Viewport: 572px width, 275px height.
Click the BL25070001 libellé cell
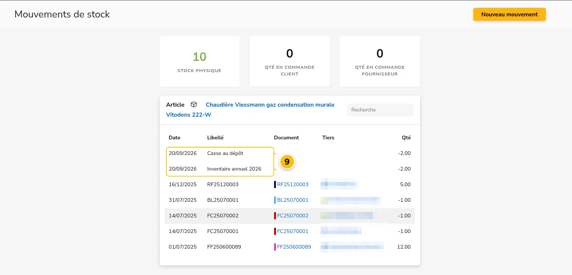click(223, 200)
